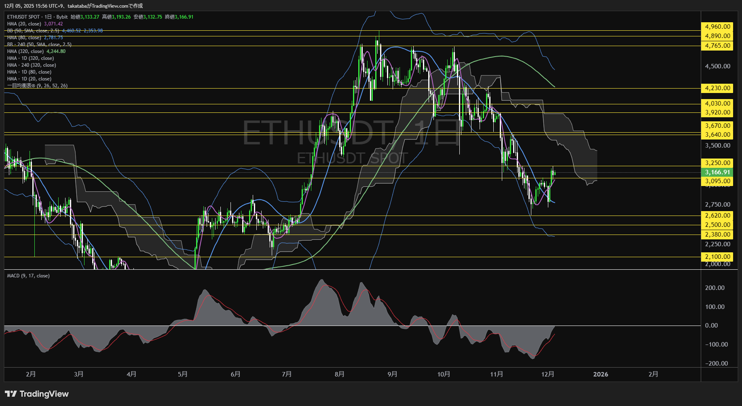The image size is (742, 406).
Task: Select the BB · 240 indicator legend
Action: click(39, 44)
